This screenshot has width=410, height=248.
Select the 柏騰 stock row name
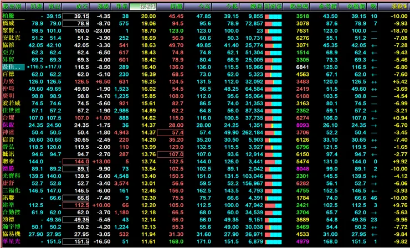(x=8, y=16)
